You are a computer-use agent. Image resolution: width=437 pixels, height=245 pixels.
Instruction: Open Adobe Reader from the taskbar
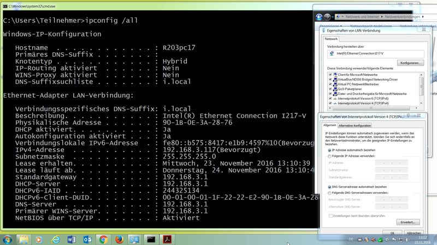(x=167, y=240)
